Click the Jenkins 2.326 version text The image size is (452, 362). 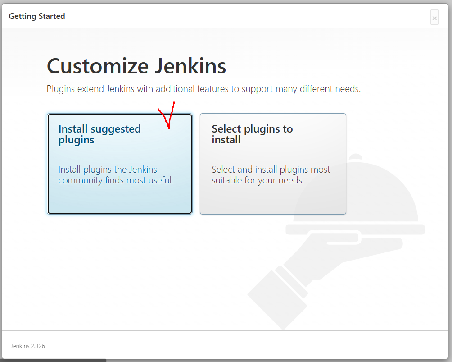(27, 346)
